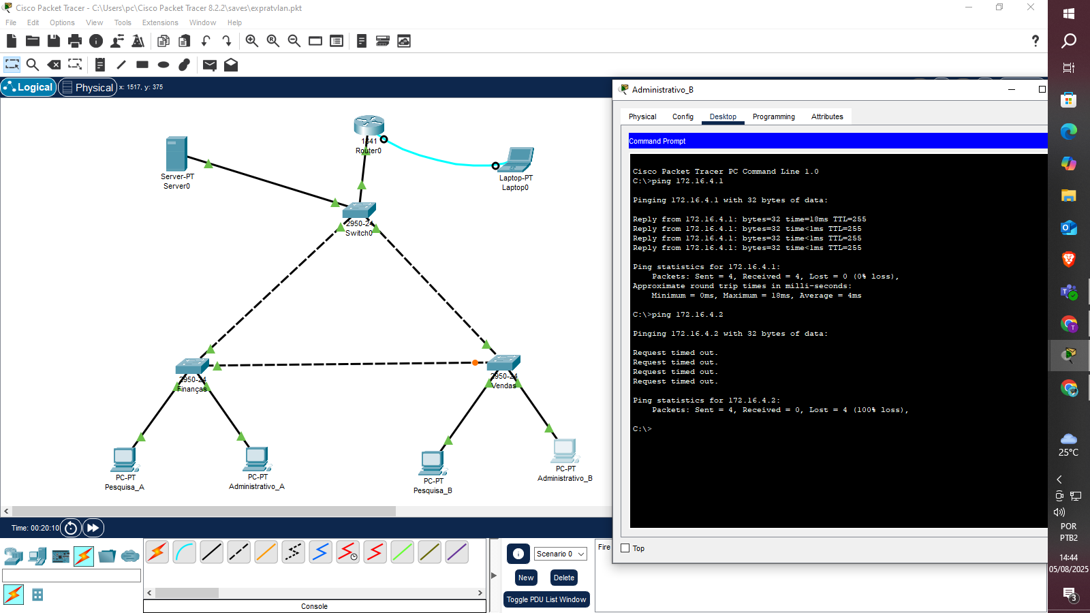Click Toggle PDU List Window button

pos(546,599)
